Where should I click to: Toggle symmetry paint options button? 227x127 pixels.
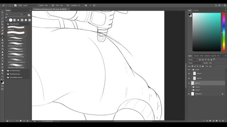point(94,6)
